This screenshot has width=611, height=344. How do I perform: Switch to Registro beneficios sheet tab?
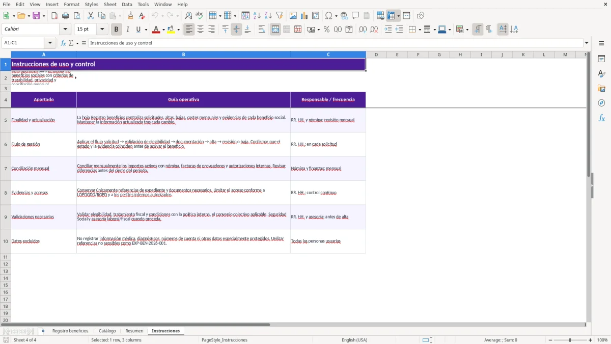[x=70, y=331]
